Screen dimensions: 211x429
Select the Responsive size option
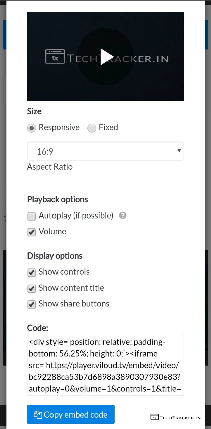tap(32, 128)
